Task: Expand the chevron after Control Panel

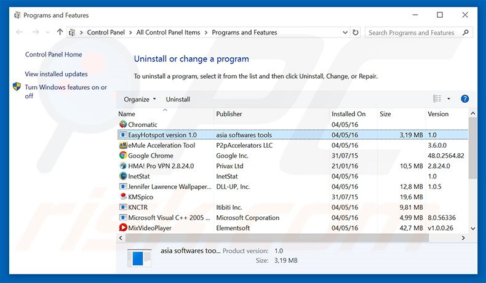Action: coord(130,33)
